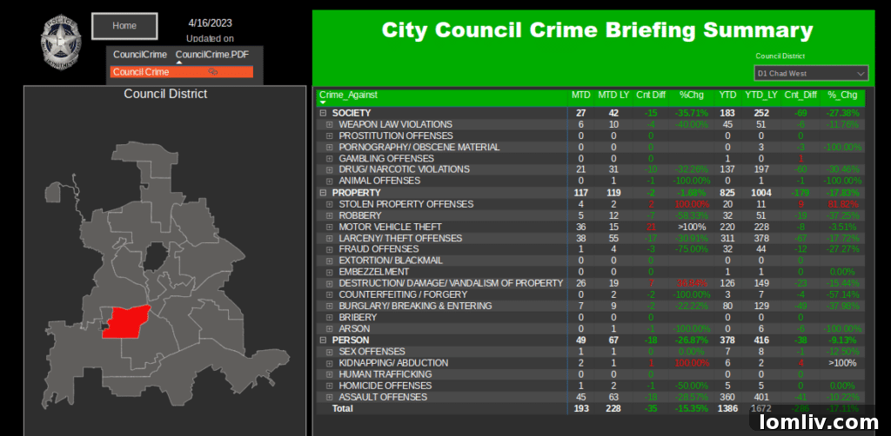Expand the ASSAULT OFFENSES row
The height and width of the screenshot is (436, 891).
[x=330, y=398]
